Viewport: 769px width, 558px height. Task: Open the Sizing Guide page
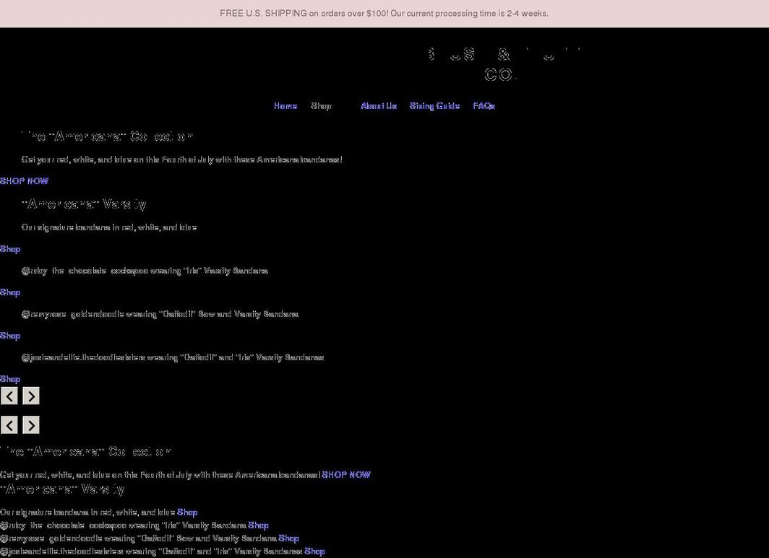click(434, 105)
